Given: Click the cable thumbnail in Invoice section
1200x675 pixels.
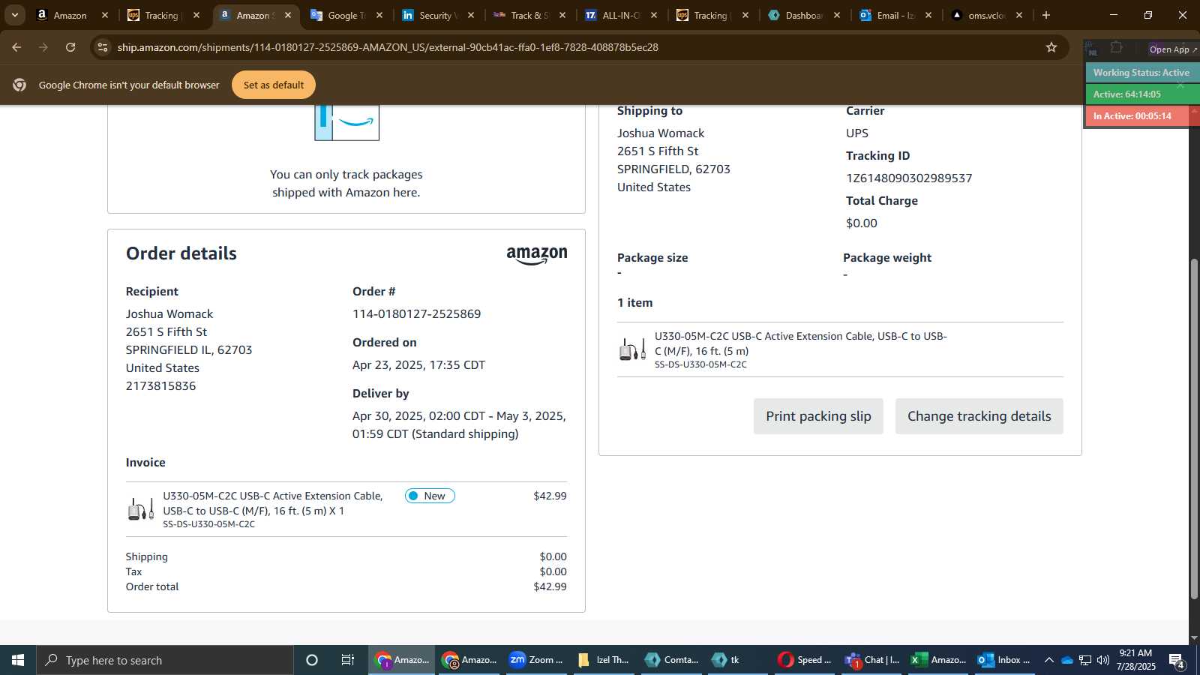Looking at the screenshot, I should click(x=141, y=509).
